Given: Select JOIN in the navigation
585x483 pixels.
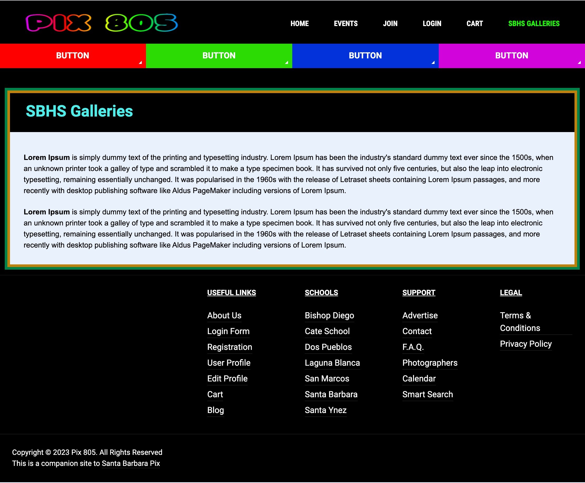Looking at the screenshot, I should (390, 24).
